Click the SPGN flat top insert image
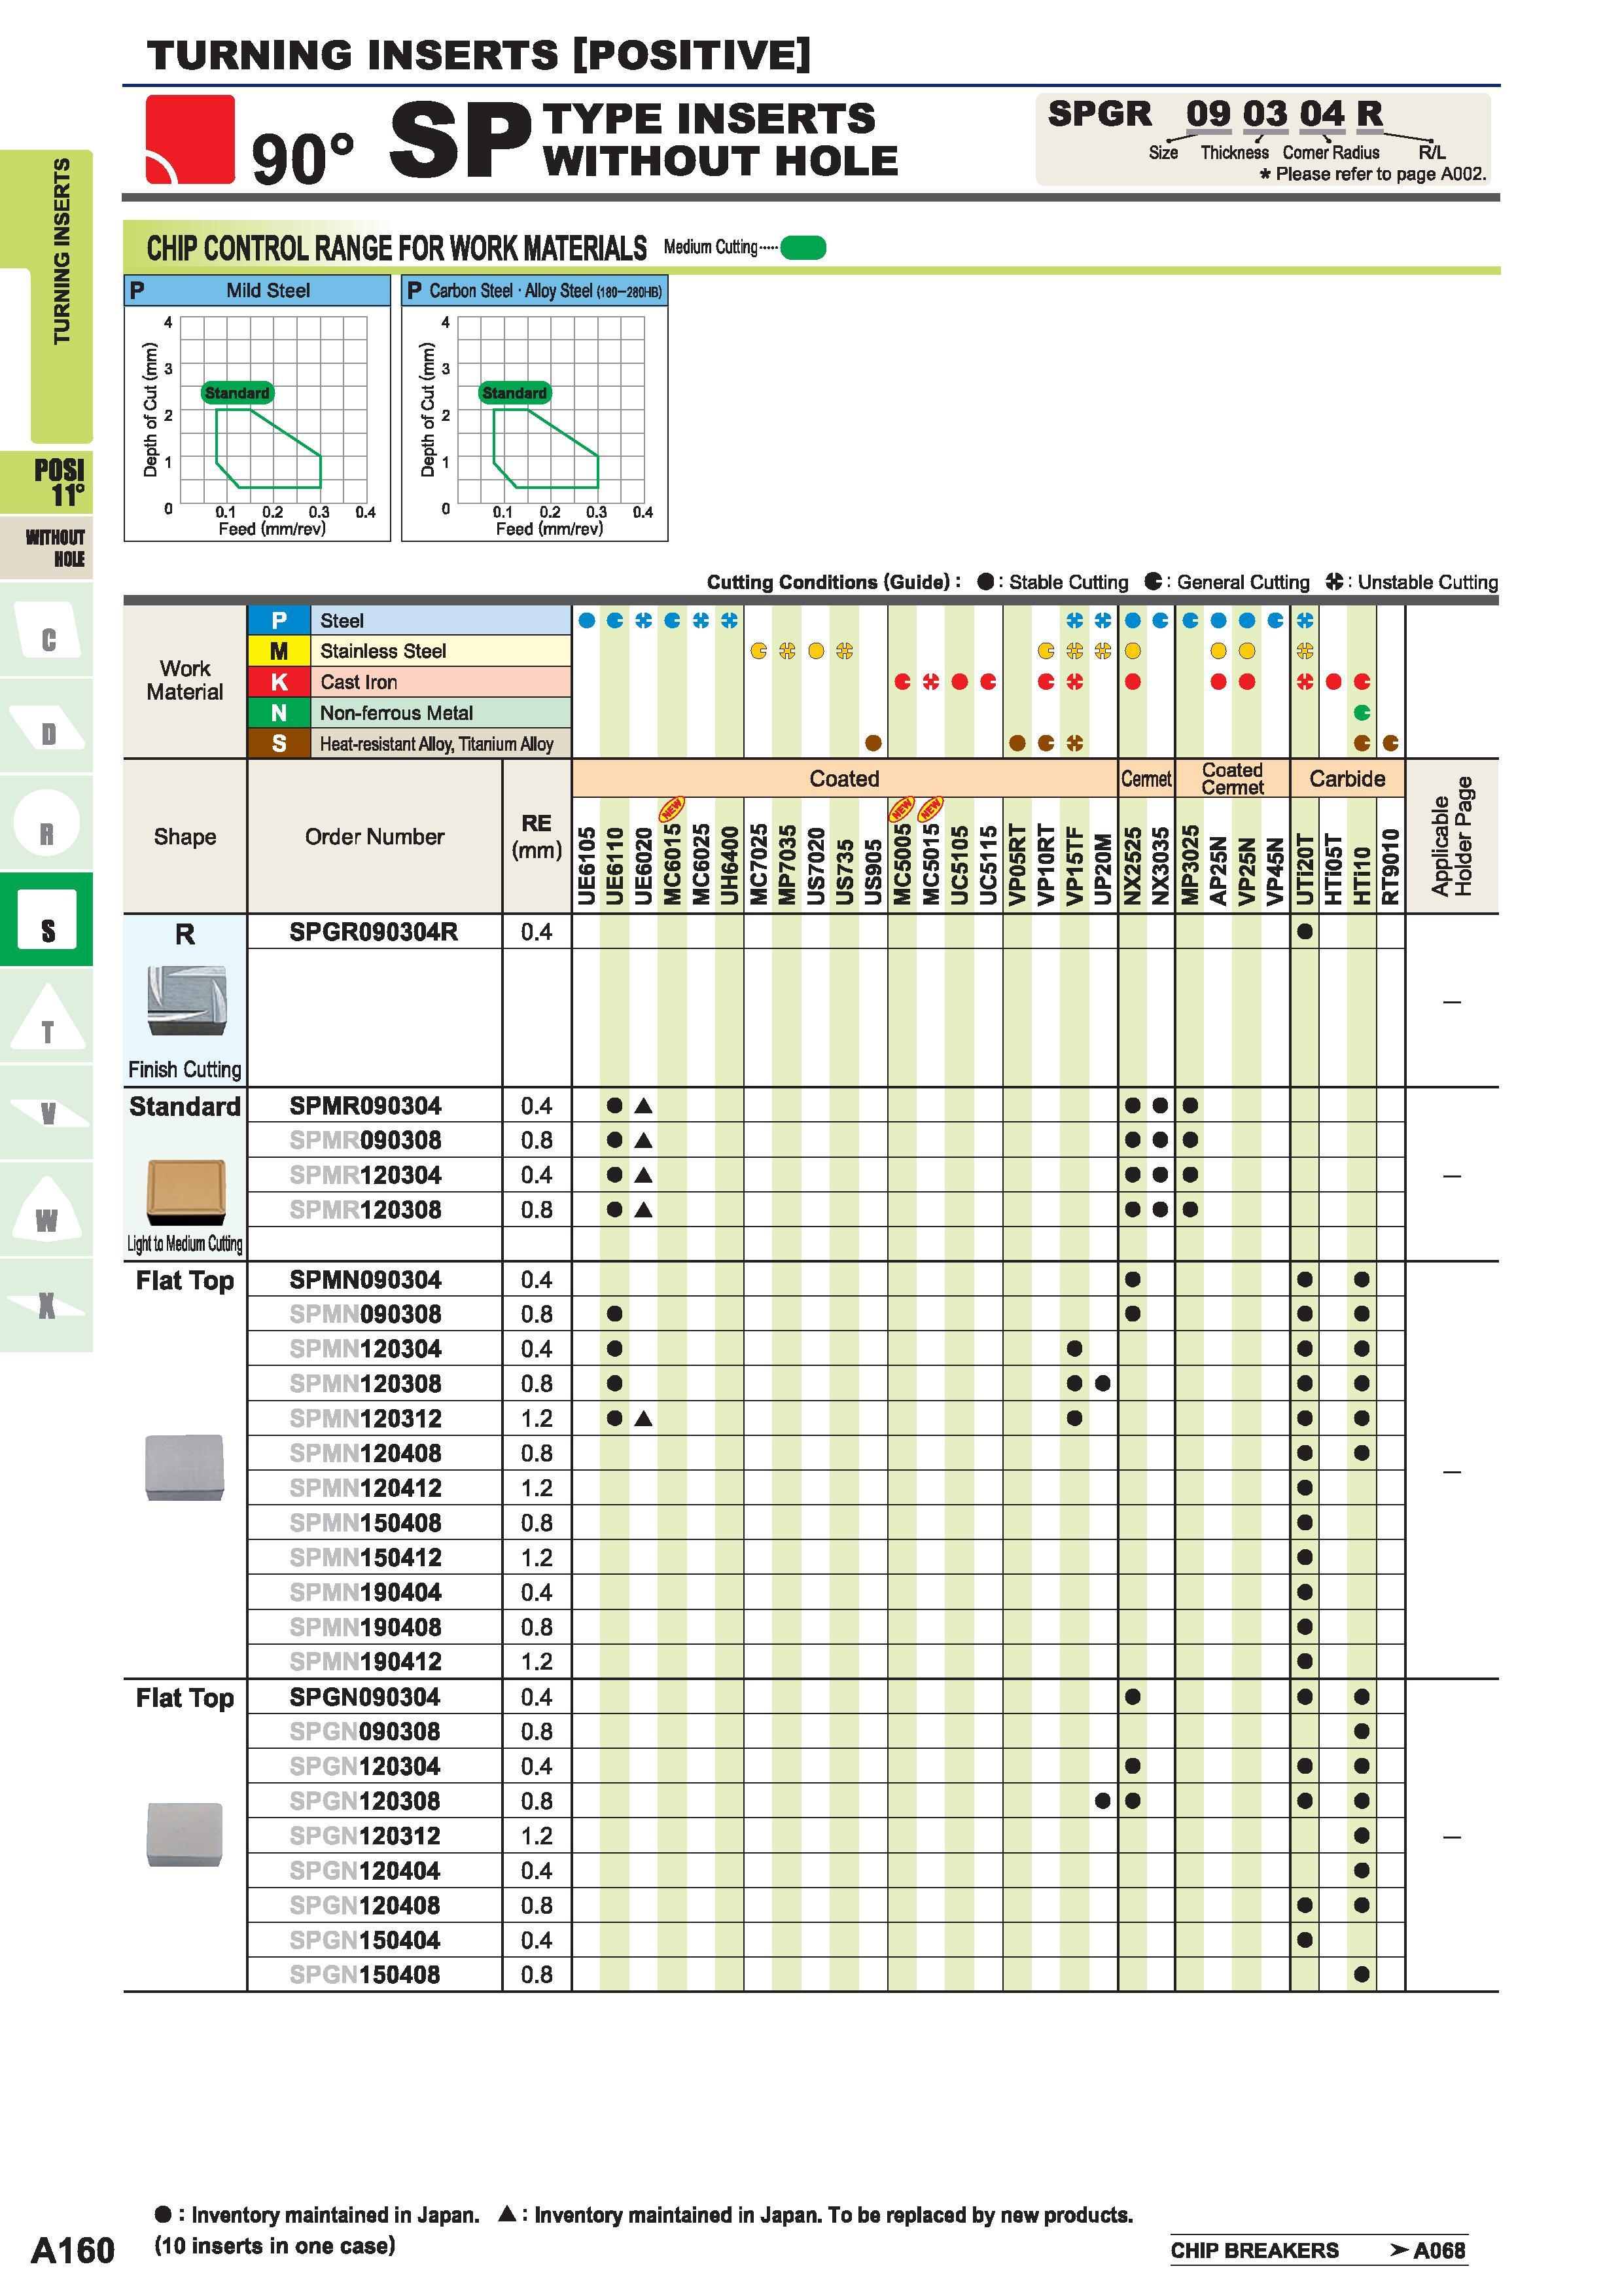Image resolution: width=1622 pixels, height=2296 pixels. (184, 1834)
